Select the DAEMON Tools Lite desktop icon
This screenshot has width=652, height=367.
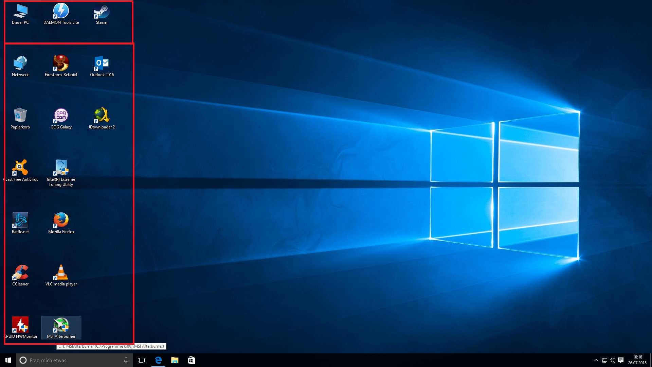pyautogui.click(x=61, y=12)
